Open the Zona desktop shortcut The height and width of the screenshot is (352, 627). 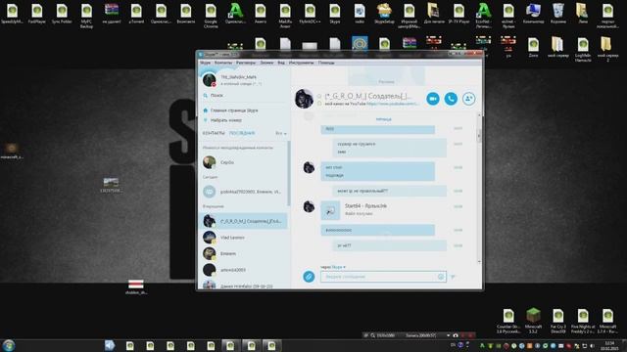533,48
